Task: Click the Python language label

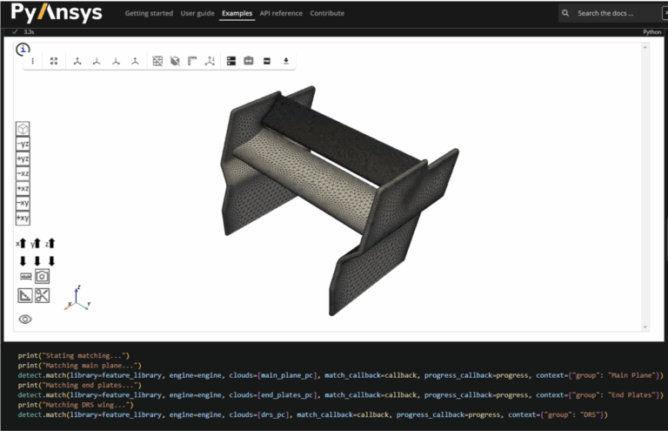Action: [x=651, y=32]
